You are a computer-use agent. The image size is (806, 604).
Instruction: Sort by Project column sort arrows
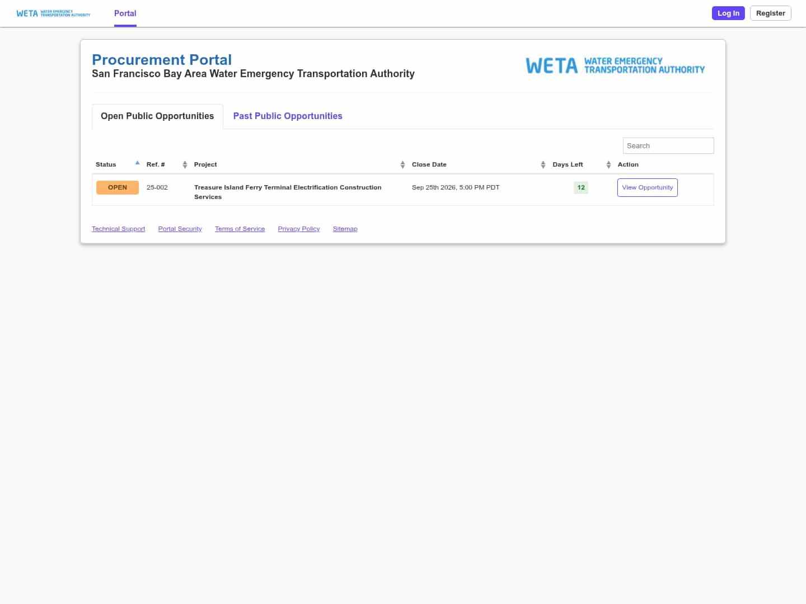coord(402,164)
